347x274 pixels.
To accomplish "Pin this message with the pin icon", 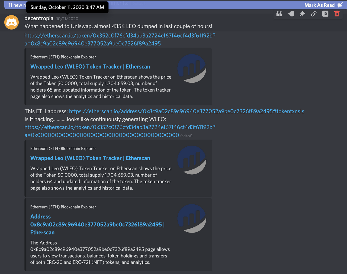I will tap(302, 14).
